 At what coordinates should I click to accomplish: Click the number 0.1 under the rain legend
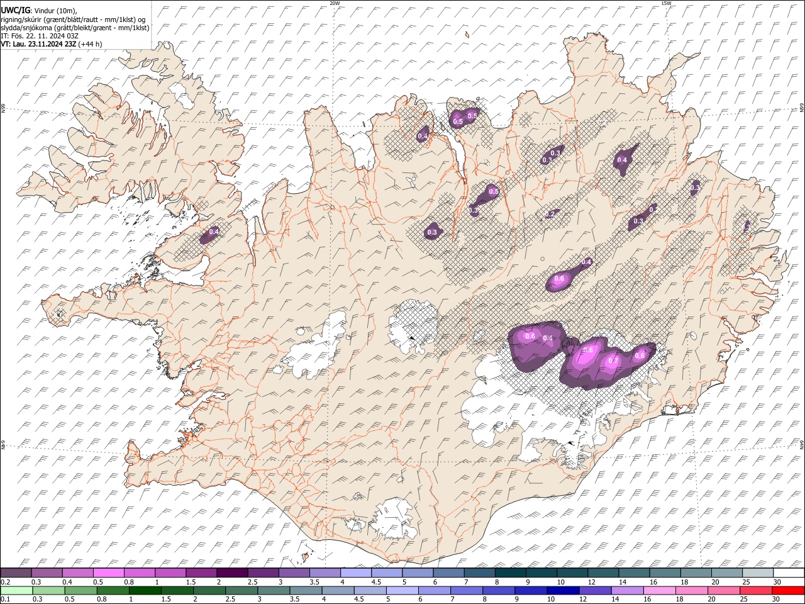coord(5,599)
